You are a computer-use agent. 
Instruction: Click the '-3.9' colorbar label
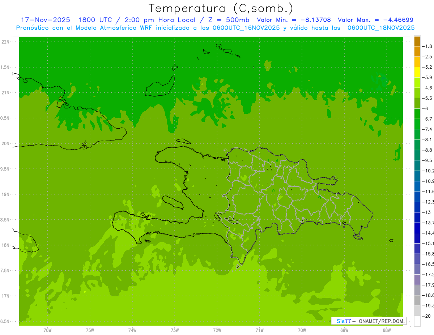click(427, 77)
